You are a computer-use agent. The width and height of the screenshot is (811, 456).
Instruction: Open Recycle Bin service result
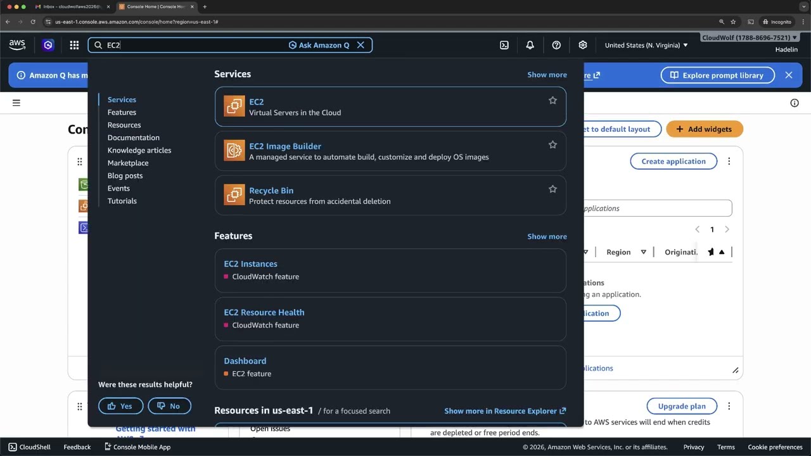pyautogui.click(x=390, y=195)
